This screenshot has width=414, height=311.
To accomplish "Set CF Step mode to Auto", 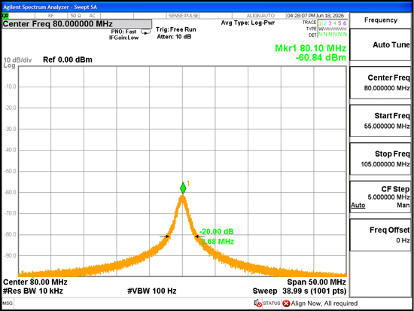I will pos(358,206).
